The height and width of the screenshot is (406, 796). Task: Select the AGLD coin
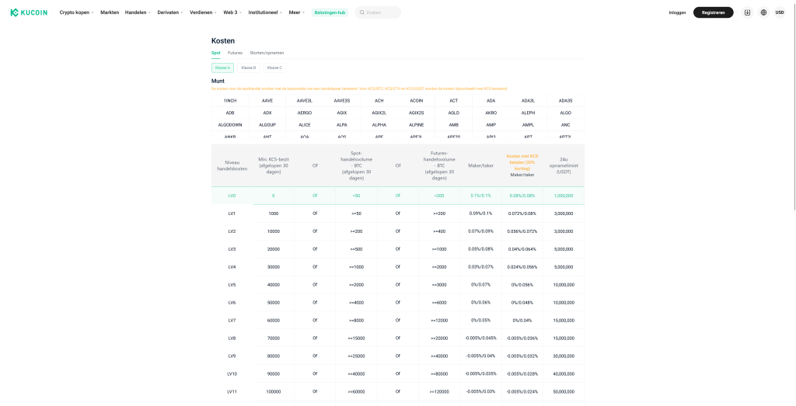tap(454, 113)
